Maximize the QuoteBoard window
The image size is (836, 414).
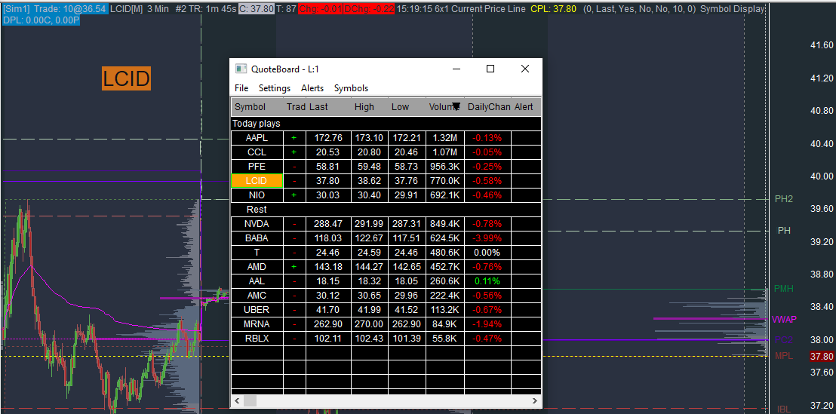coord(490,69)
